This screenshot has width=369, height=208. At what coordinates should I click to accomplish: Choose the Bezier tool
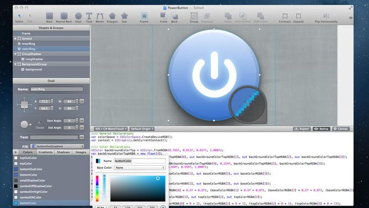100,17
